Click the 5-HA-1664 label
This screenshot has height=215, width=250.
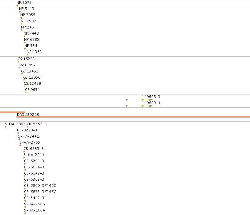(x=34, y=210)
